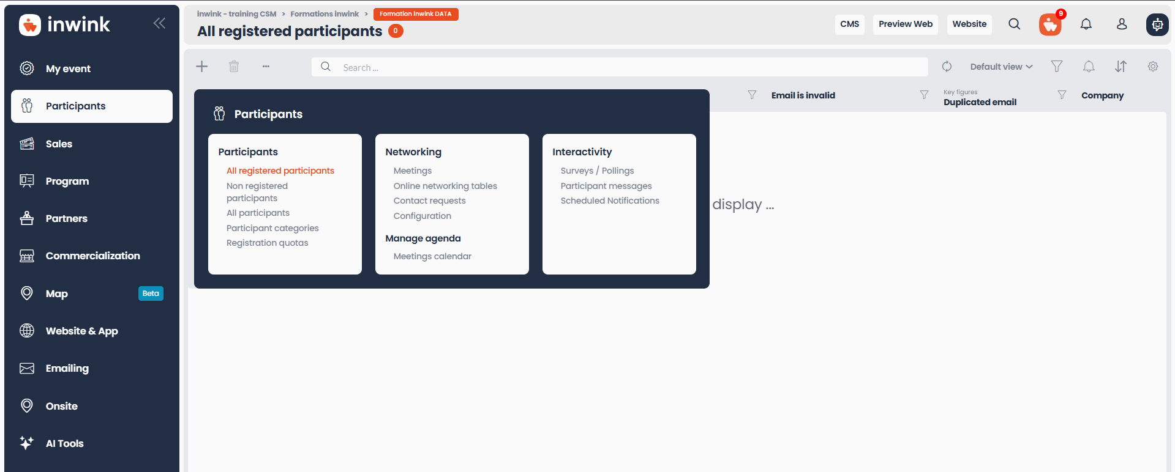
Task: Go to the Program section
Action: tap(92, 181)
